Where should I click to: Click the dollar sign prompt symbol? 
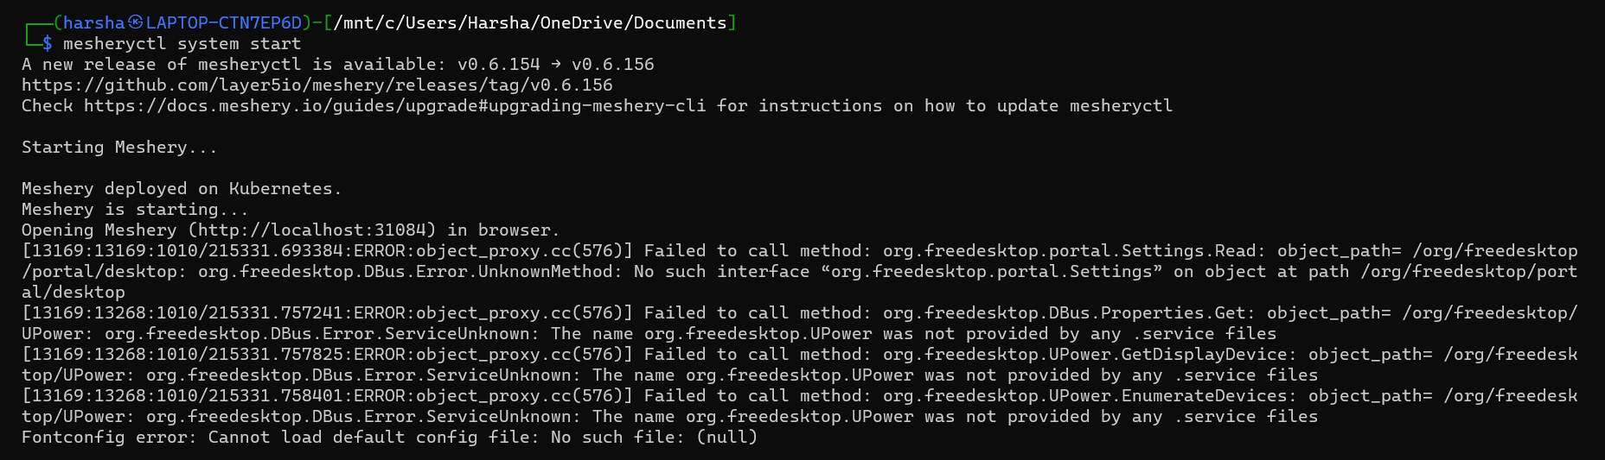48,44
